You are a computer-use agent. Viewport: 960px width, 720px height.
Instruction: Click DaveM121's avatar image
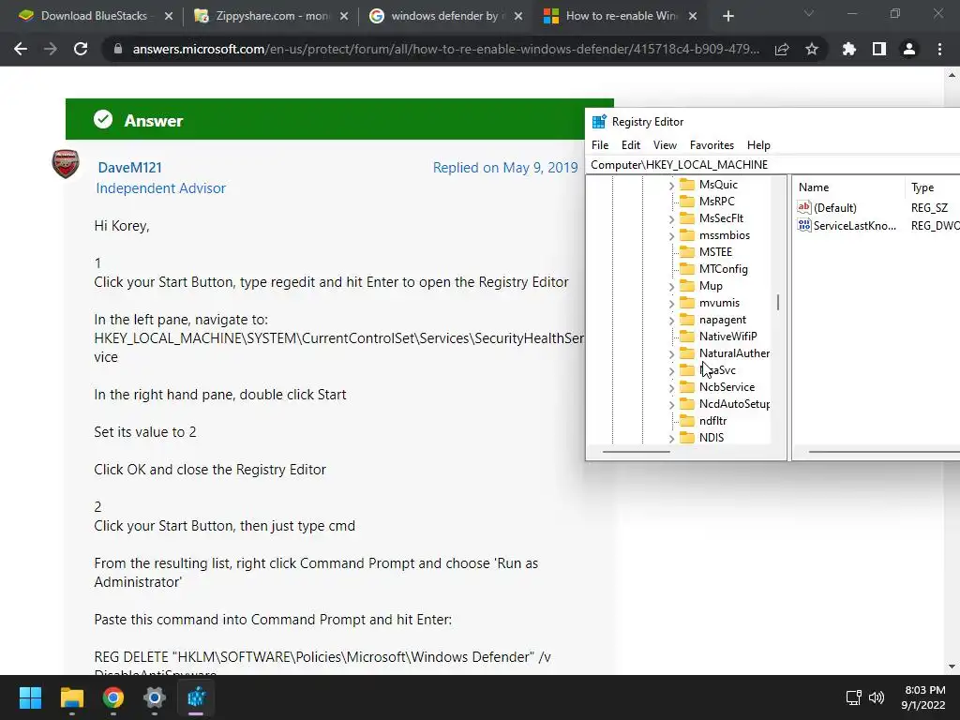(66, 163)
